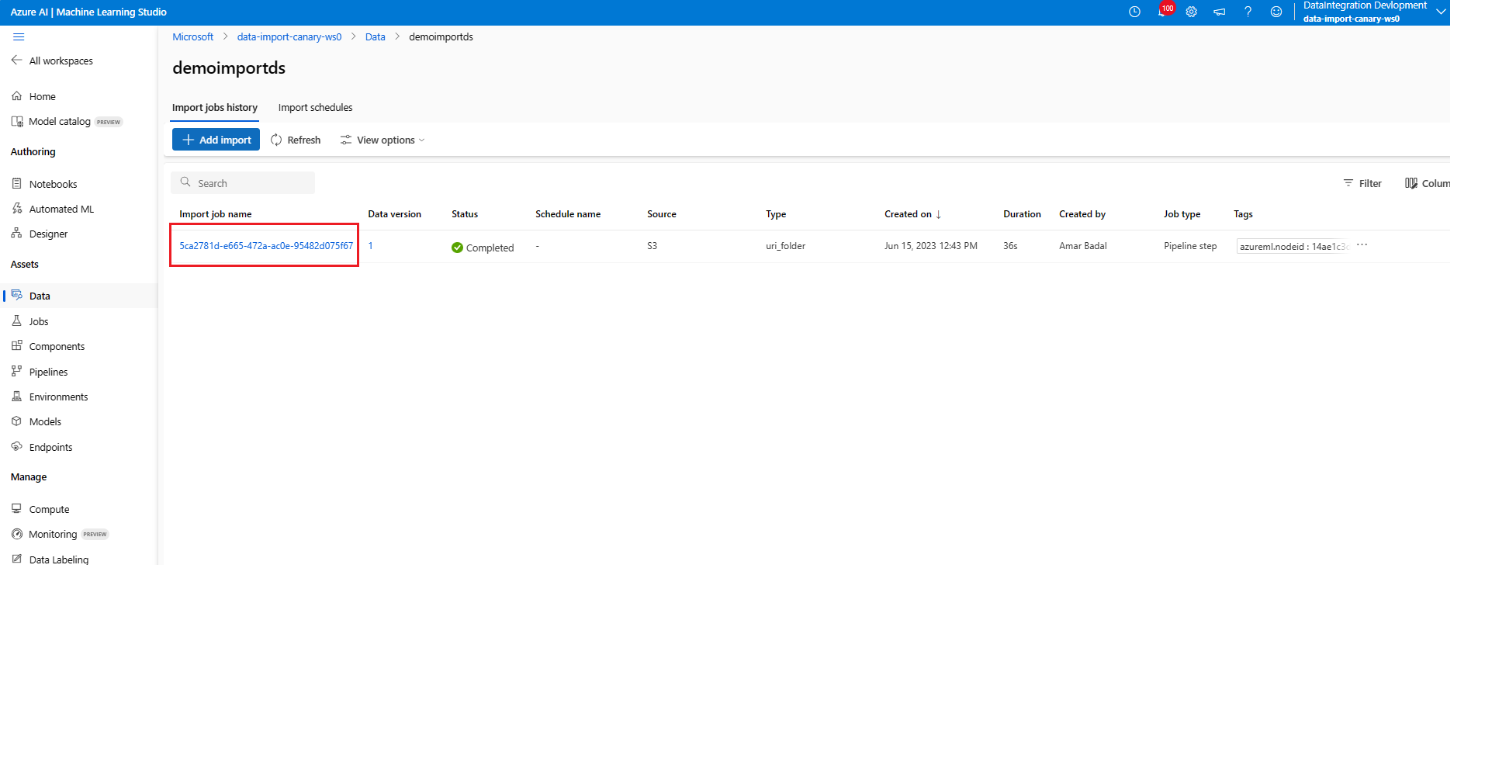Open settings gear in top bar
Viewport: 1485px width, 783px height.
tap(1192, 12)
